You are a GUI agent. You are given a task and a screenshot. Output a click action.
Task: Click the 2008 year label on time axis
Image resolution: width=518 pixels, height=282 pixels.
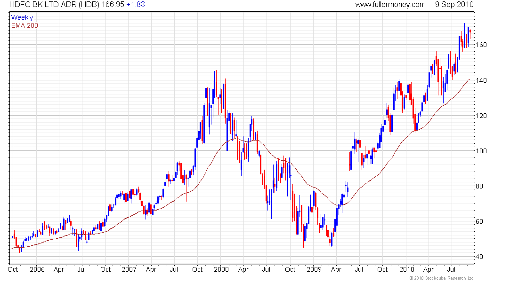(221, 269)
